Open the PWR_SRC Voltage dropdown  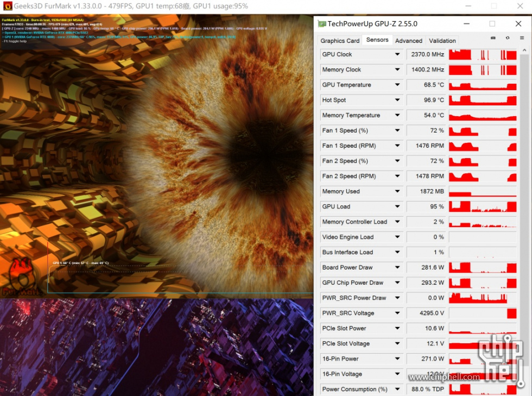[397, 313]
